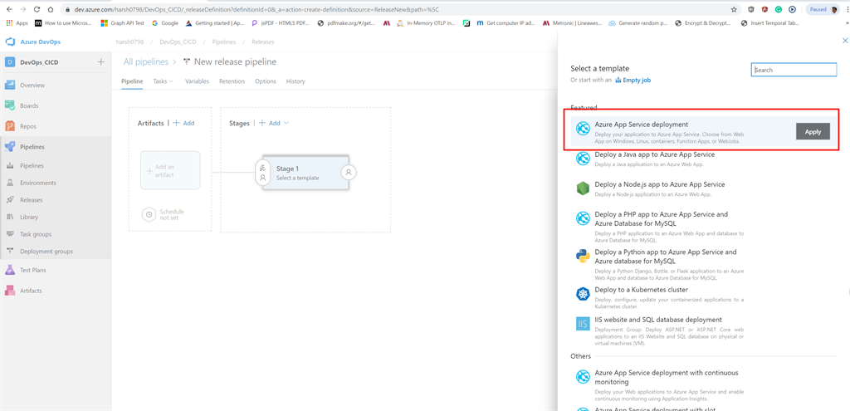Expand the Tasks tab dropdown

point(171,81)
